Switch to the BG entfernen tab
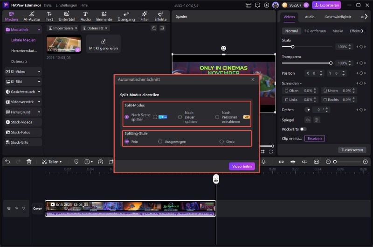Image resolution: width=373 pixels, height=247 pixels. (x=315, y=31)
